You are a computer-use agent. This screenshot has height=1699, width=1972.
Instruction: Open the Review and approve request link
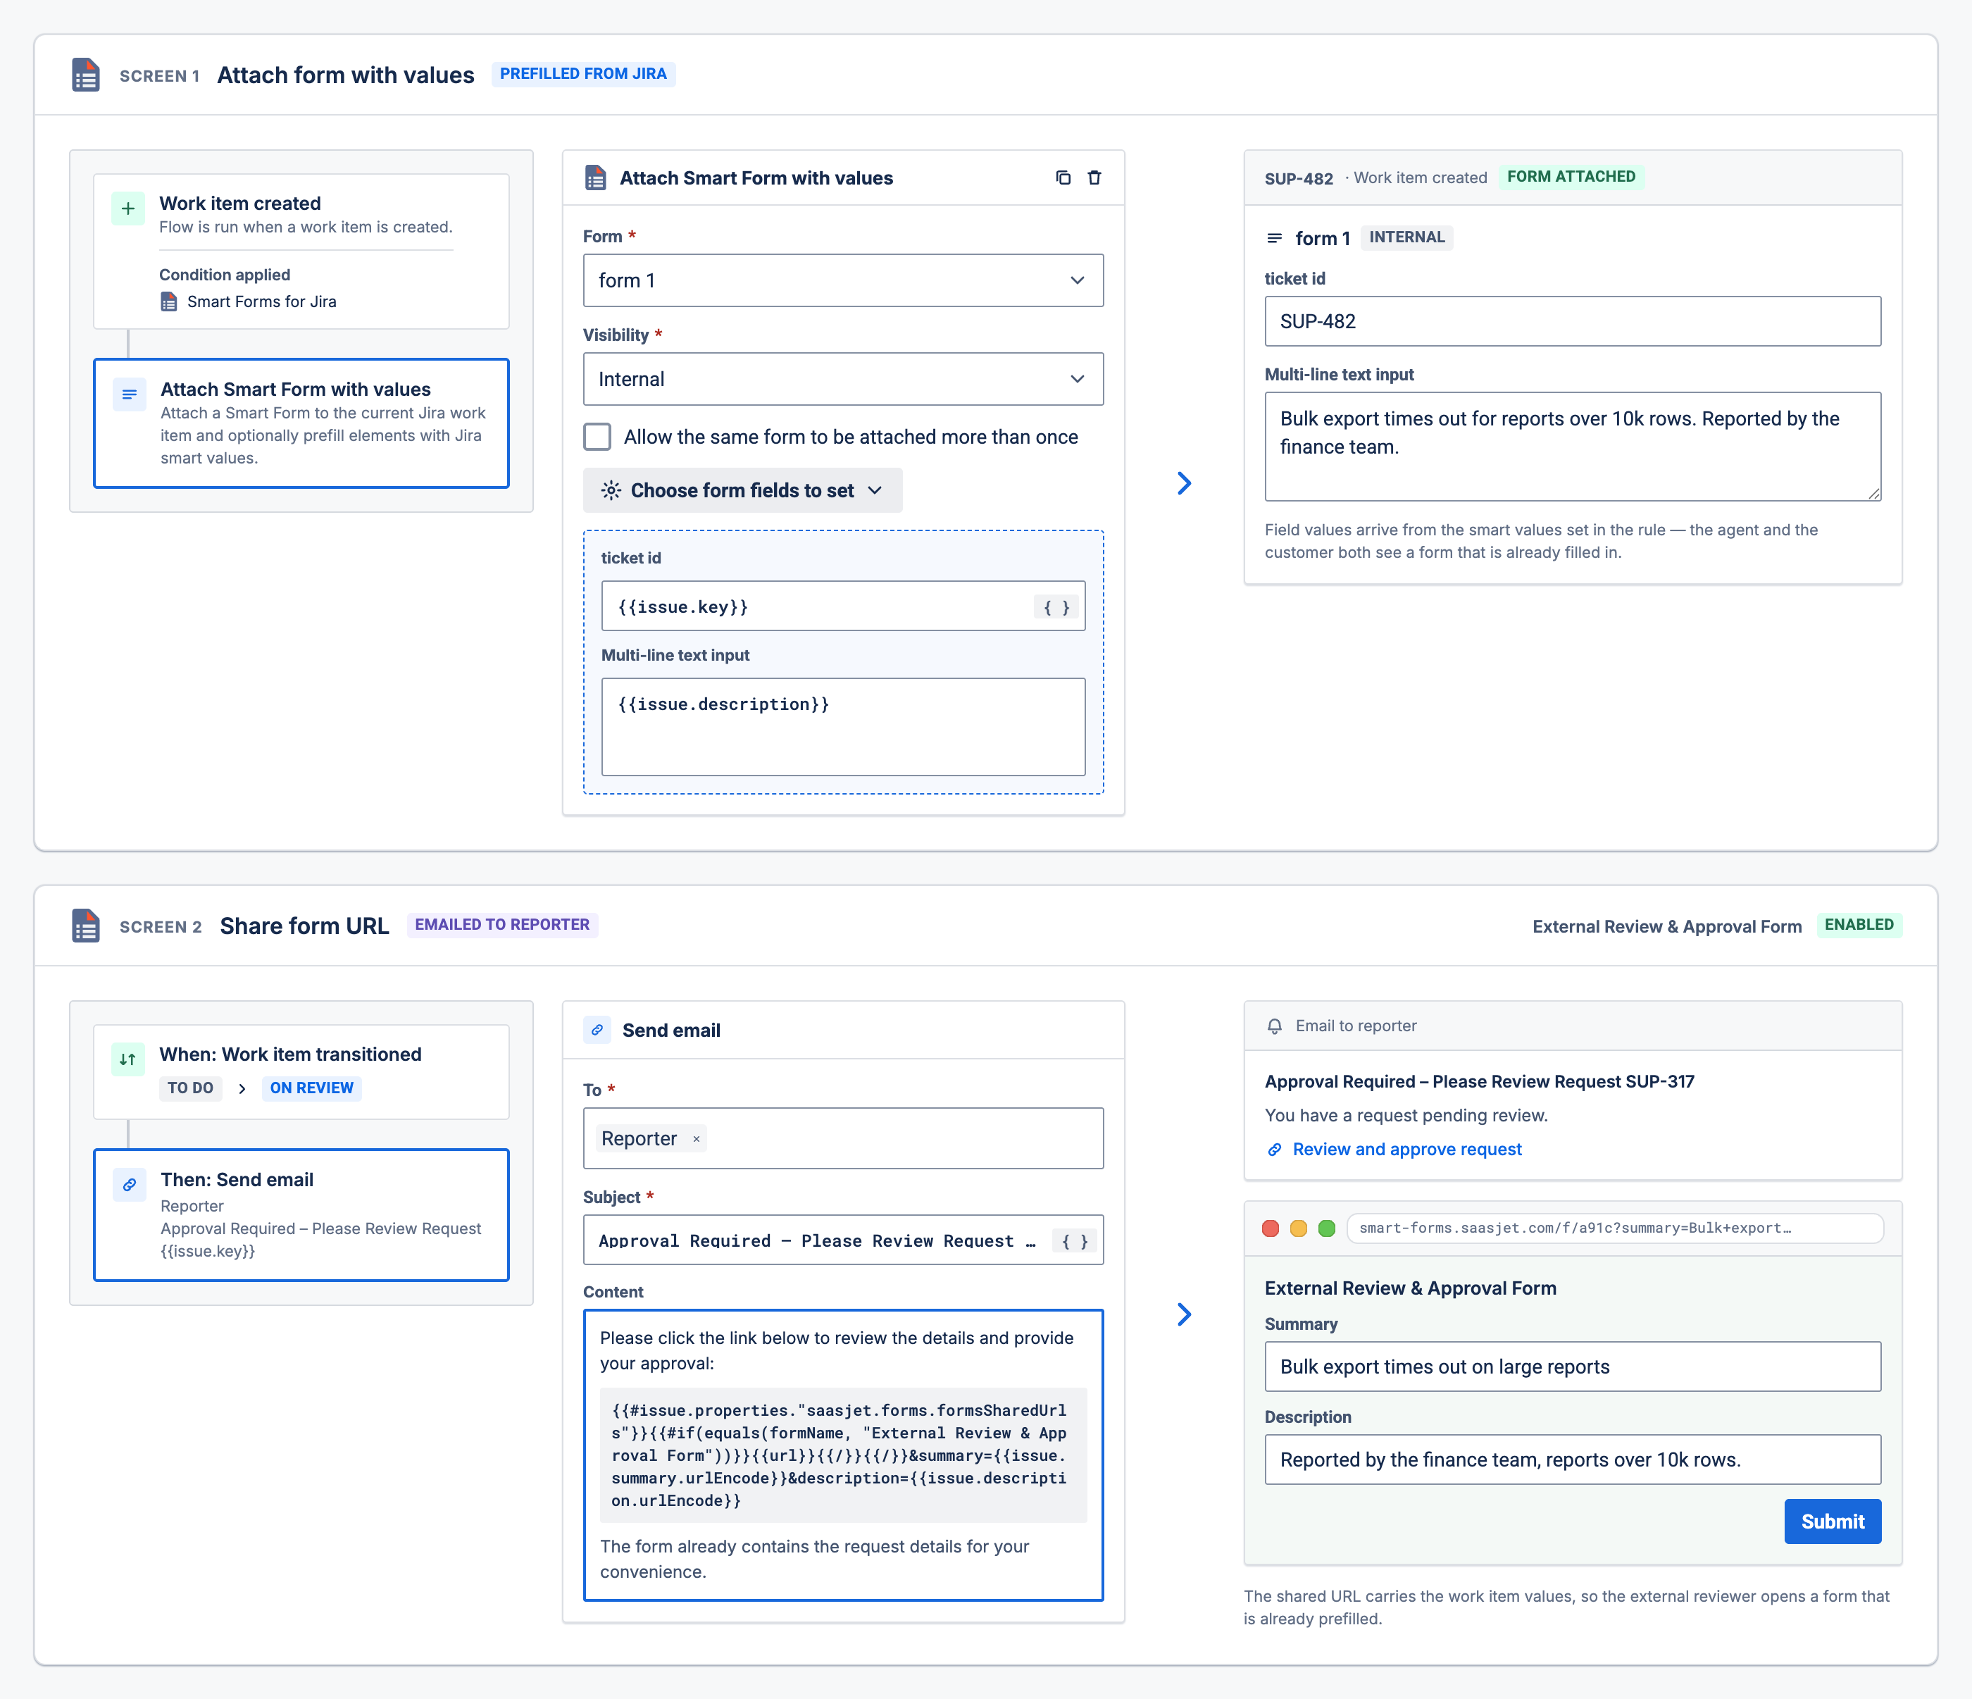coord(1406,1149)
